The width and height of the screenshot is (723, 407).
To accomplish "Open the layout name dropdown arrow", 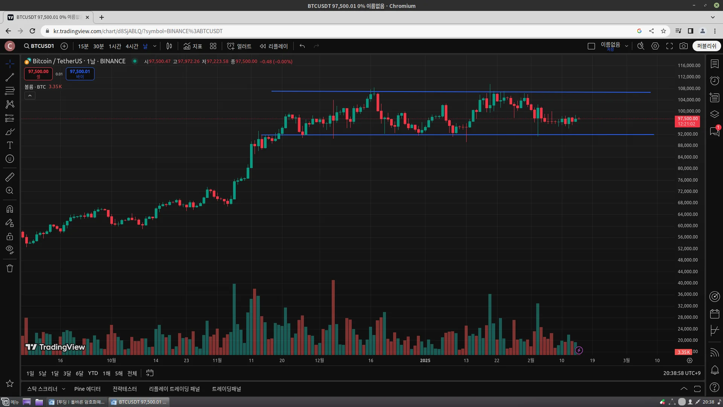I will pos(627,46).
